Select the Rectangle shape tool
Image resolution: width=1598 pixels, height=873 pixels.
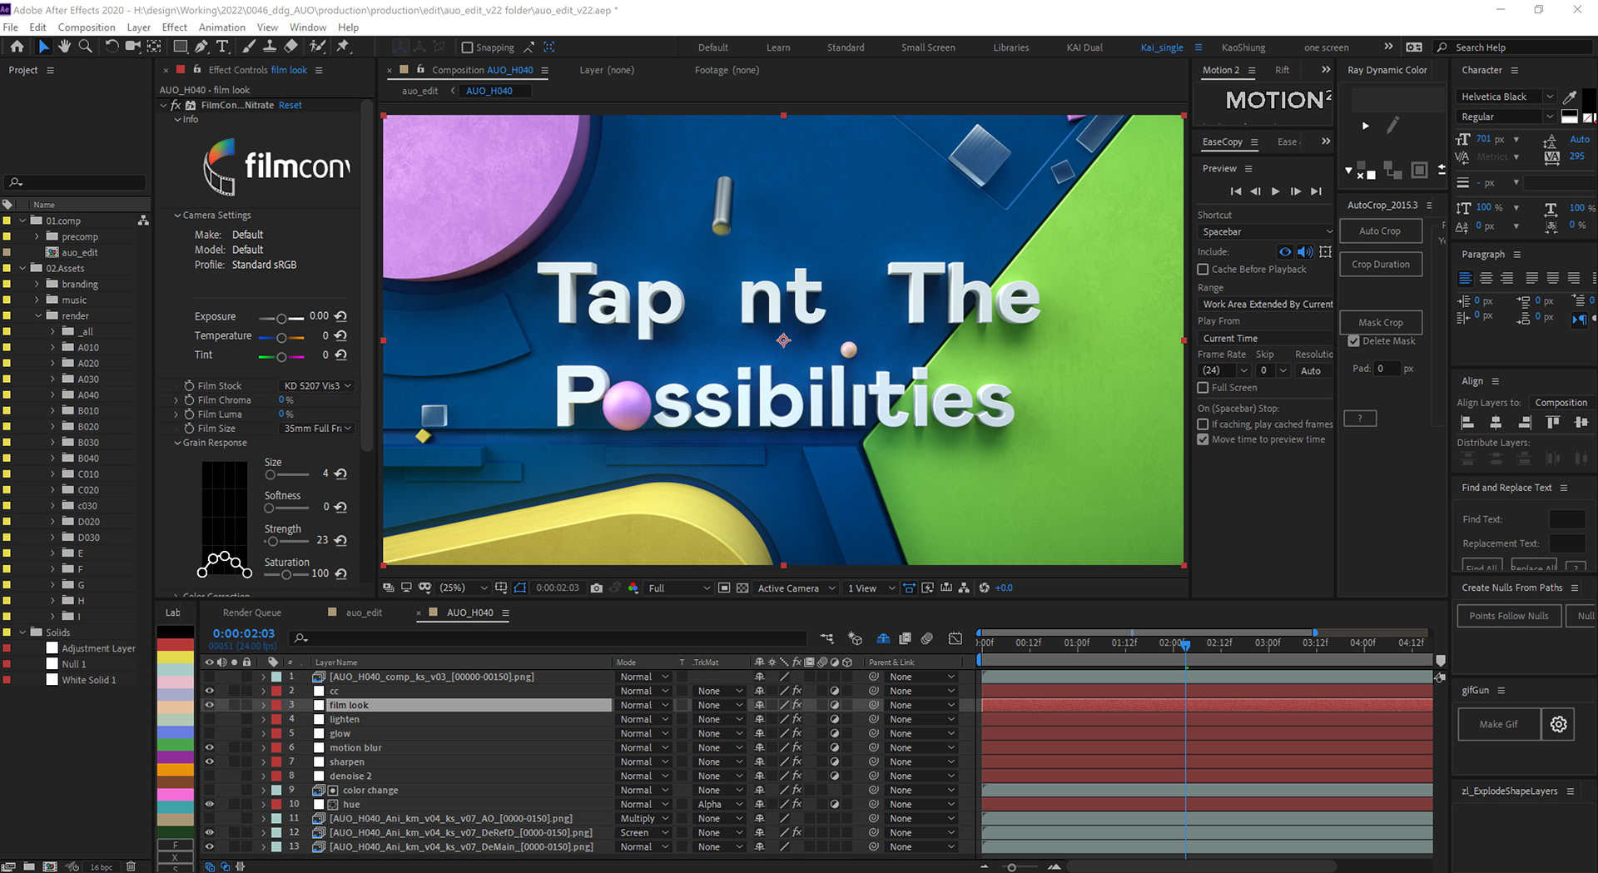pyautogui.click(x=180, y=47)
